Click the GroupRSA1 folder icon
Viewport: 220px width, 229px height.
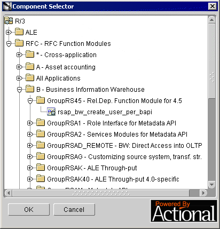41,123
